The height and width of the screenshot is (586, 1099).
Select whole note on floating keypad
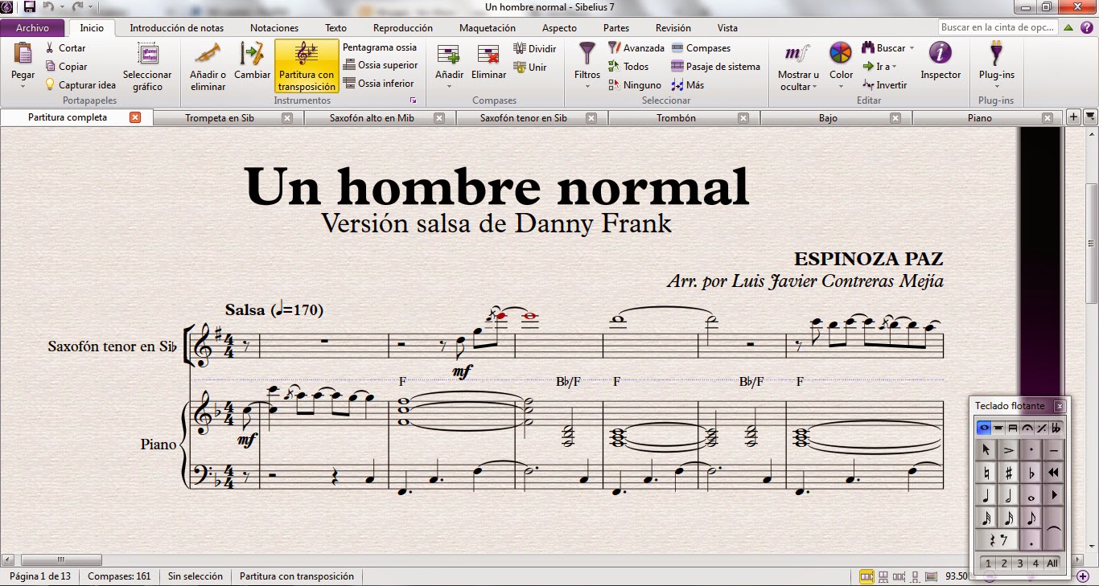pyautogui.click(x=1031, y=496)
